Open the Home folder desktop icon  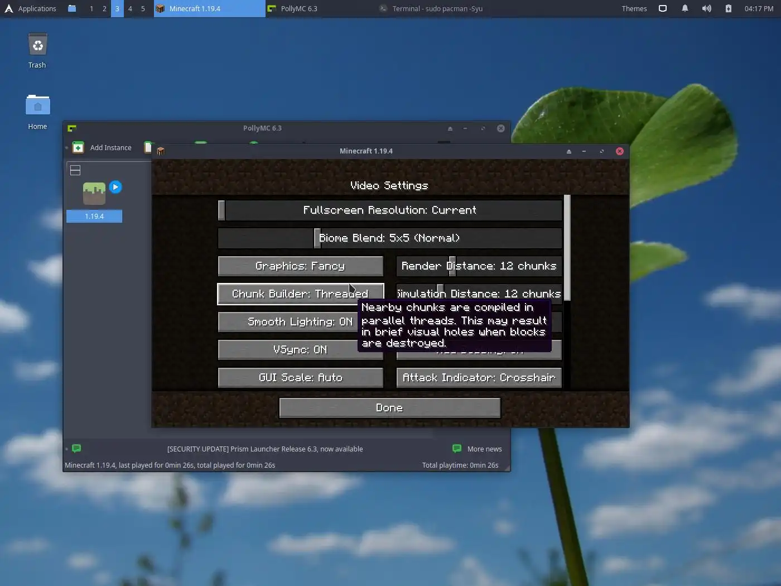click(37, 112)
